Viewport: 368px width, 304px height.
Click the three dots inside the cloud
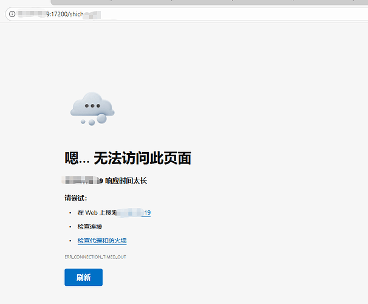coord(92,106)
